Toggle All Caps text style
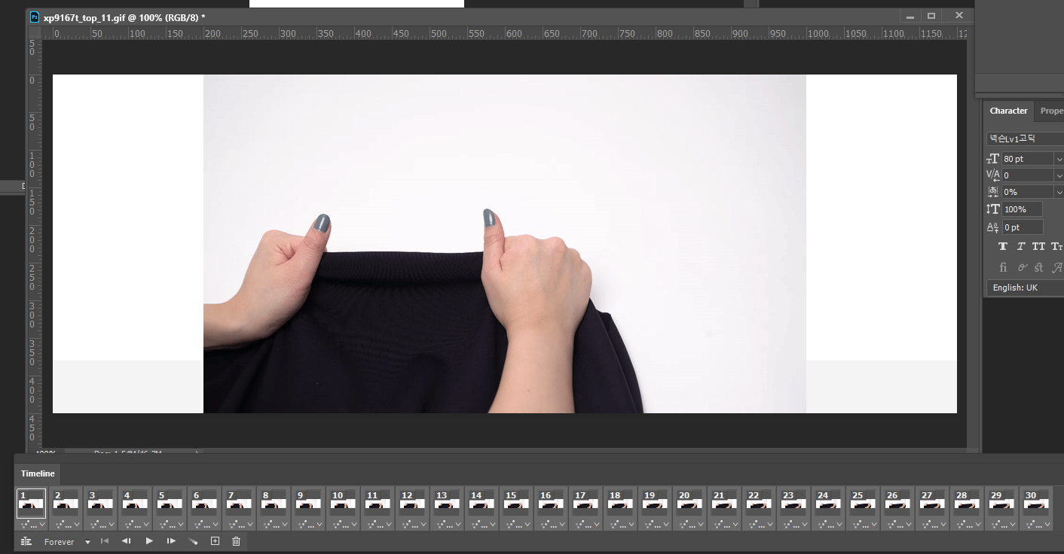Screen dimensions: 1064x554 click(x=1039, y=247)
